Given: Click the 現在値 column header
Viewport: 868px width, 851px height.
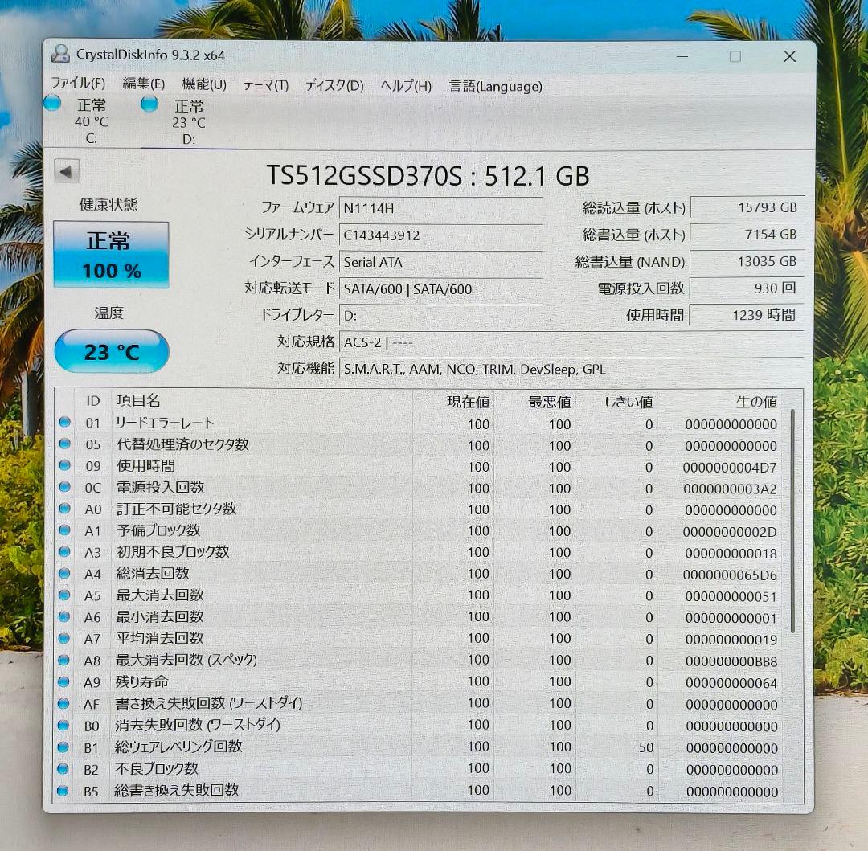Looking at the screenshot, I should click(468, 403).
